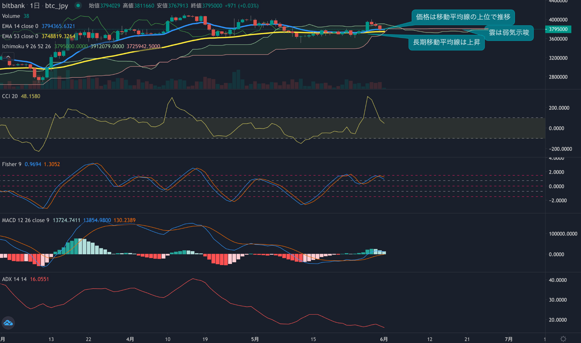Viewport: 581px width, 343px height.
Task: Change the 1日 interval label
Action: 35,6
